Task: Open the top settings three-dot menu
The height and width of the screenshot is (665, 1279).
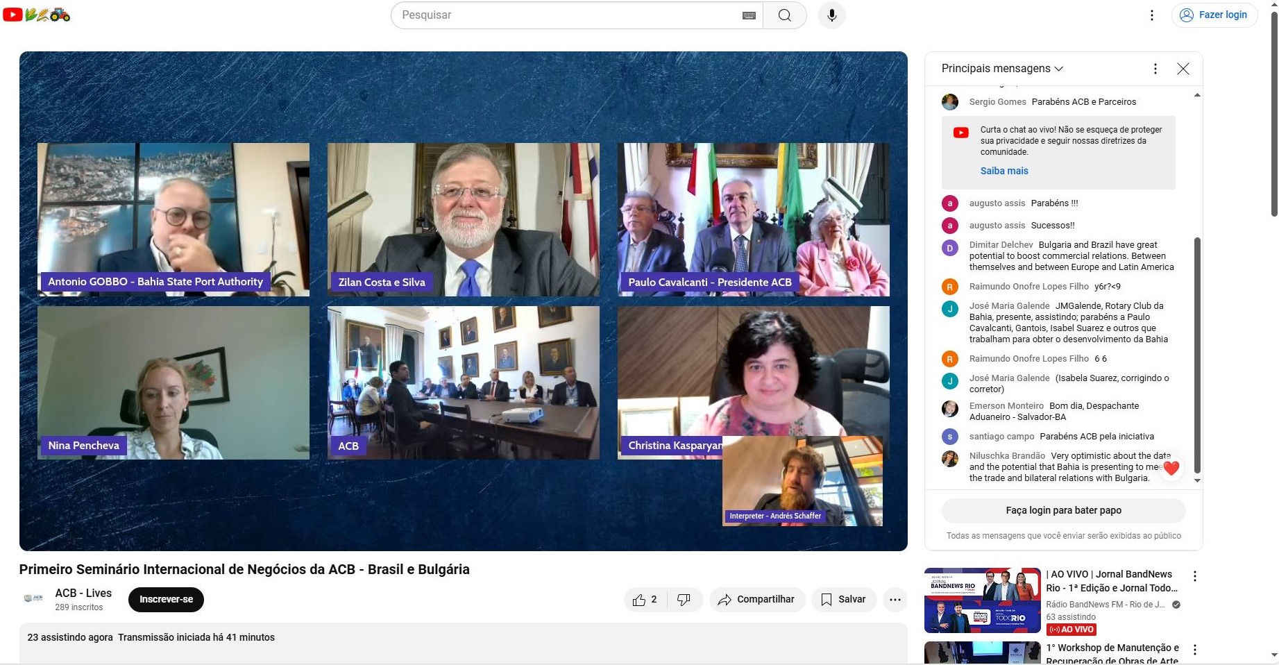Action: pos(1151,15)
